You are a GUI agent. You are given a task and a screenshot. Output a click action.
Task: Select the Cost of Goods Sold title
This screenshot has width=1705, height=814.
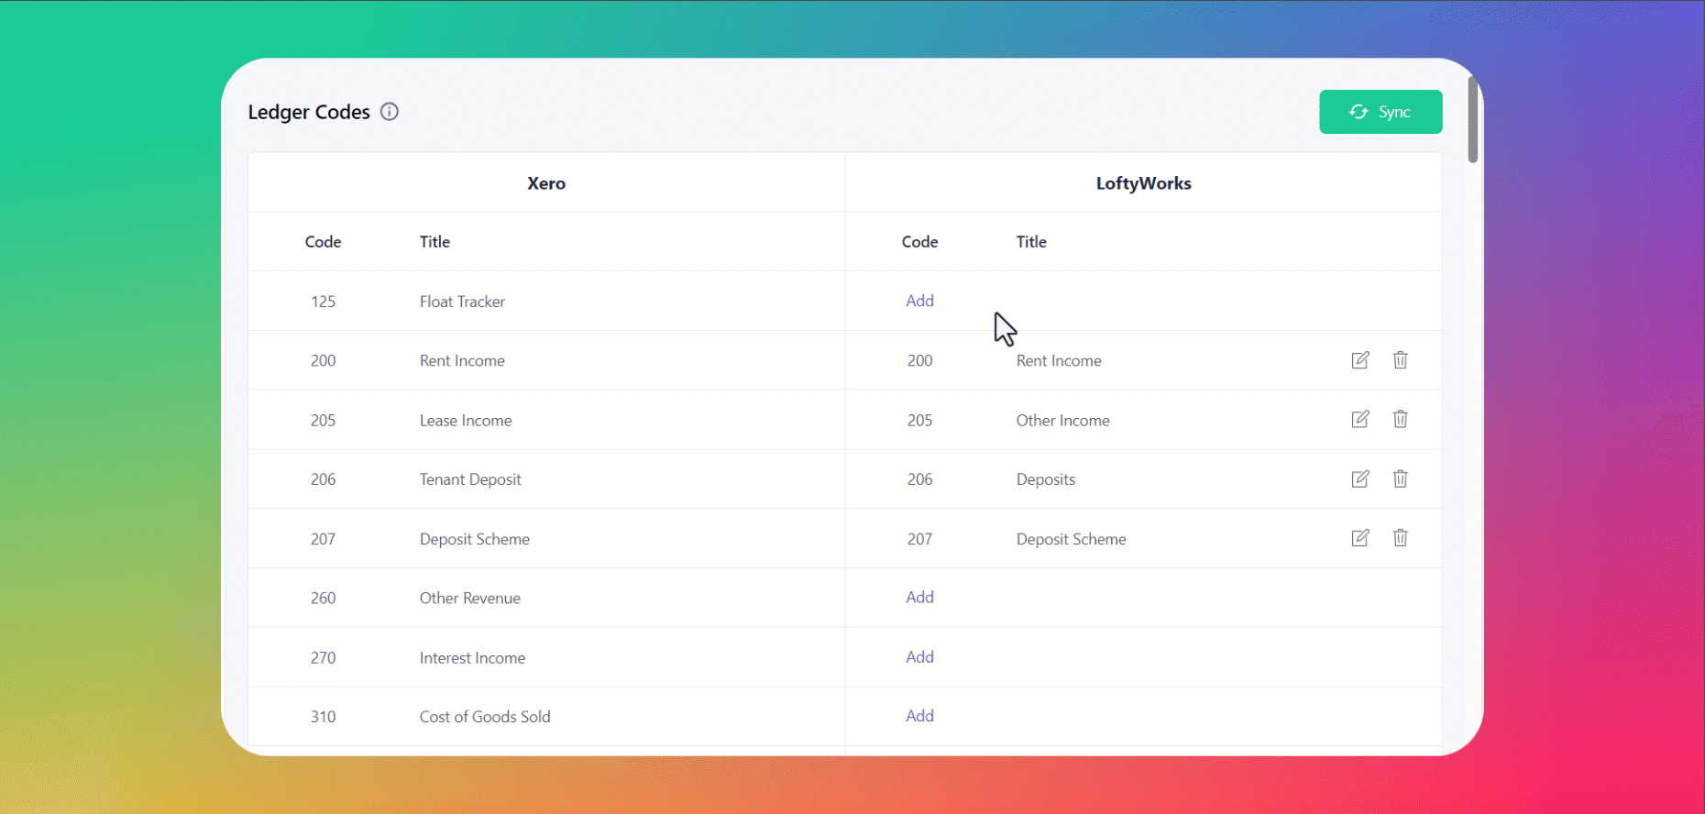pos(485,717)
